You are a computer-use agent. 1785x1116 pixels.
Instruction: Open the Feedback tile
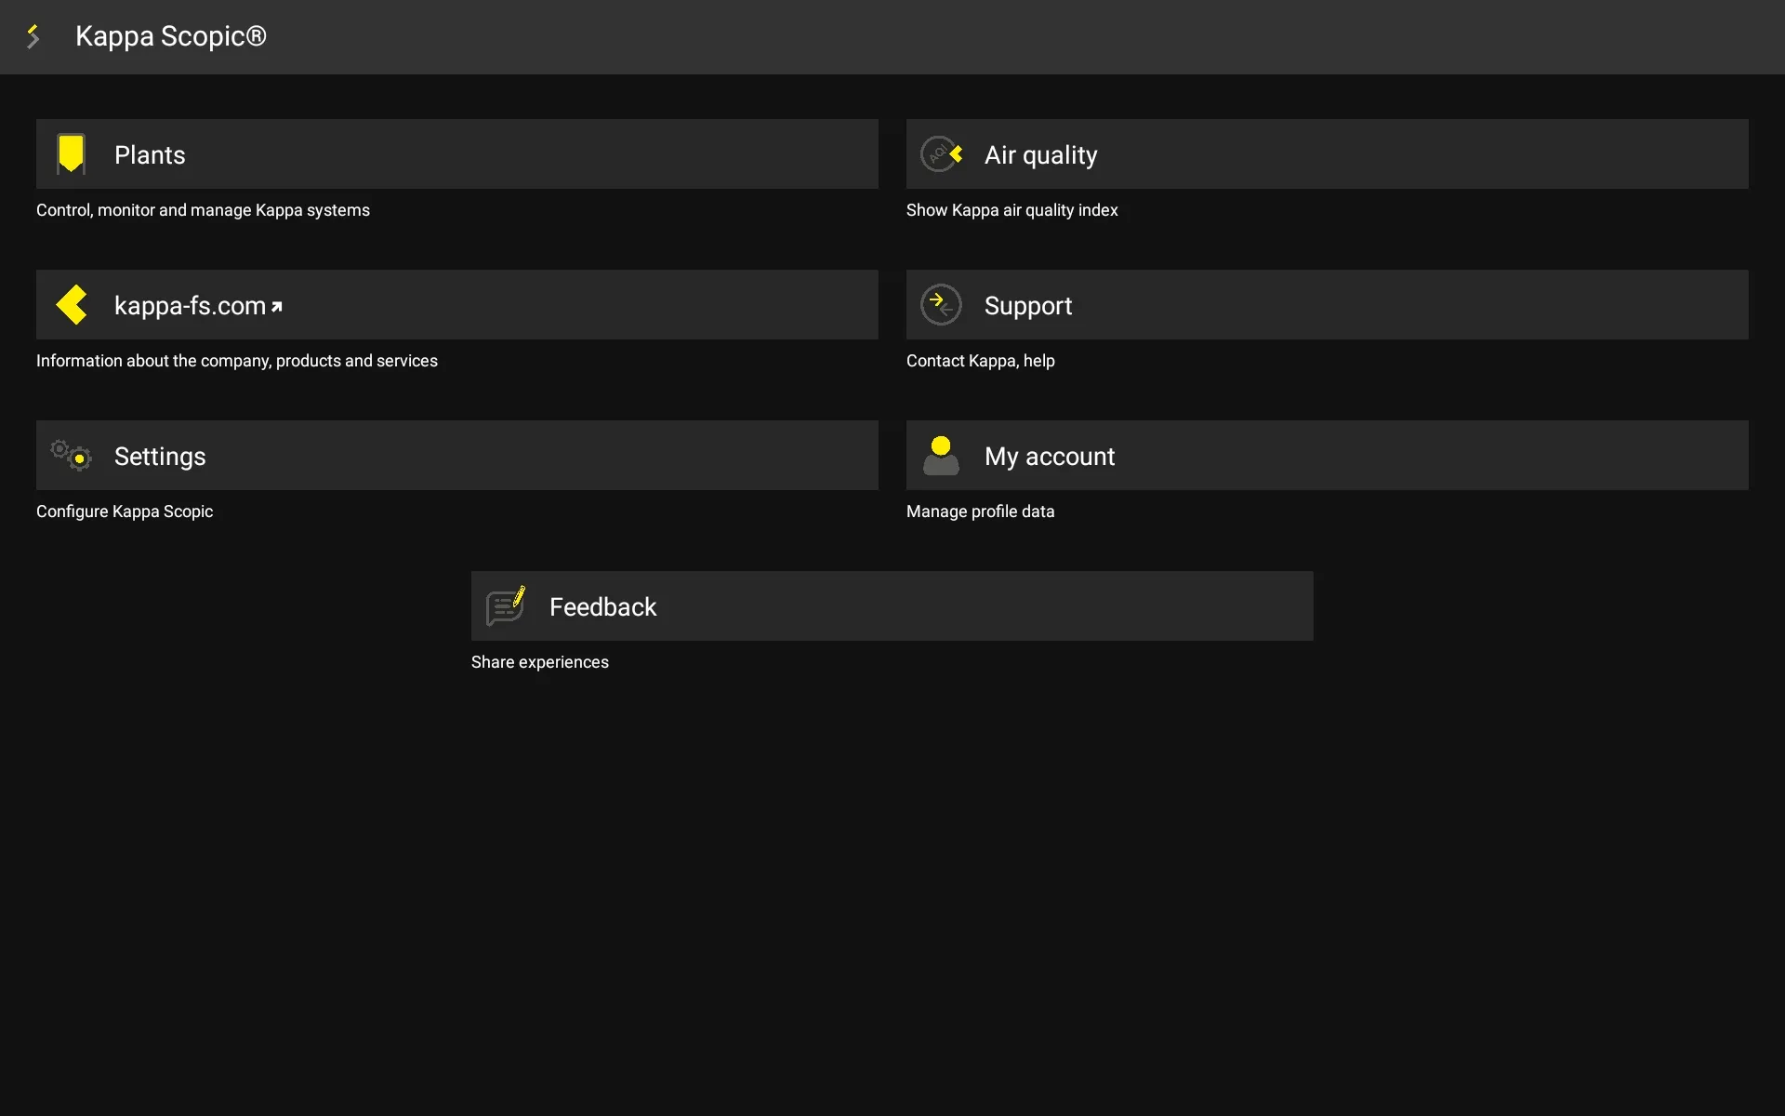tap(892, 606)
